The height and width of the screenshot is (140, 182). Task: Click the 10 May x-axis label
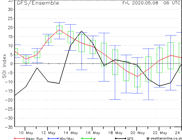click(x=26, y=133)
